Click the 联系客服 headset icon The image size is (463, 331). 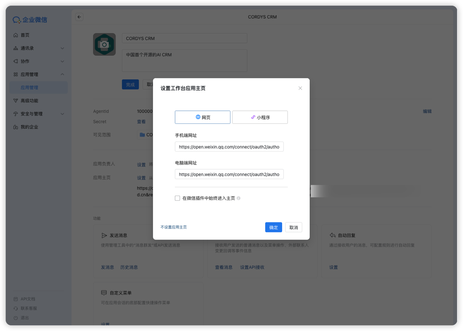(x=16, y=308)
